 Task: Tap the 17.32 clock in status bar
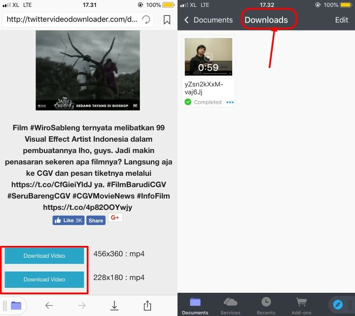pyautogui.click(x=267, y=5)
